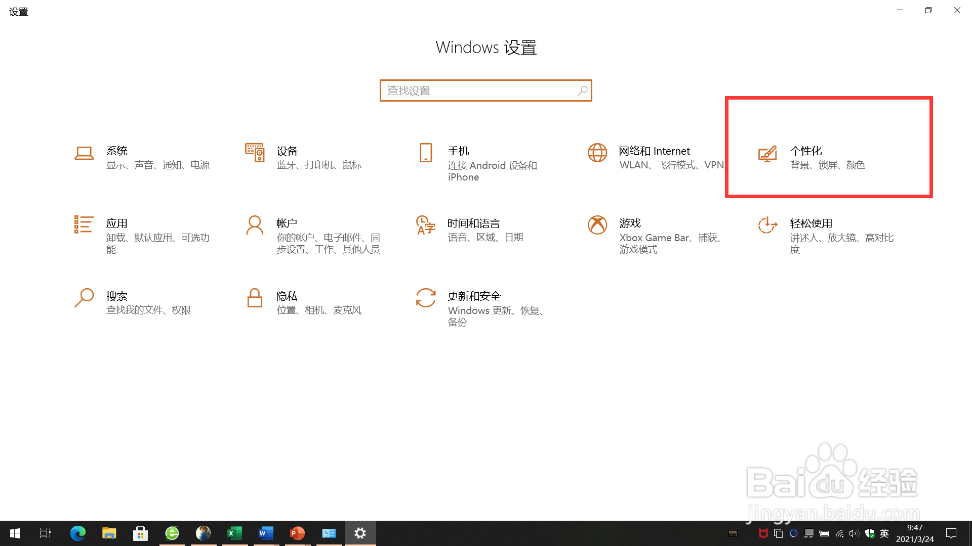The height and width of the screenshot is (546, 972).
Task: Open Task View on the taskbar
Action: 45,533
